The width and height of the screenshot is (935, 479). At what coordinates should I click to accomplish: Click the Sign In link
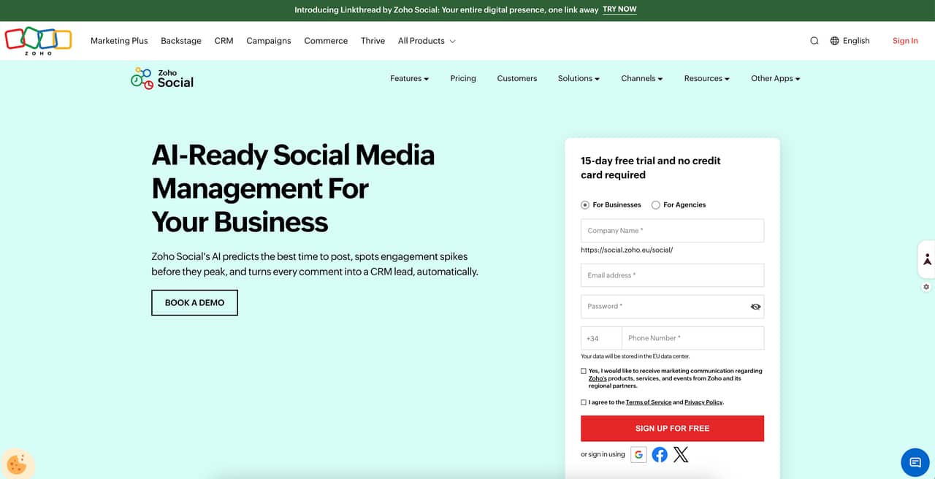905,41
